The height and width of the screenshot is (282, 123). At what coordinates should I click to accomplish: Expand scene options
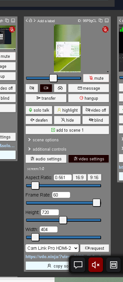(44, 140)
